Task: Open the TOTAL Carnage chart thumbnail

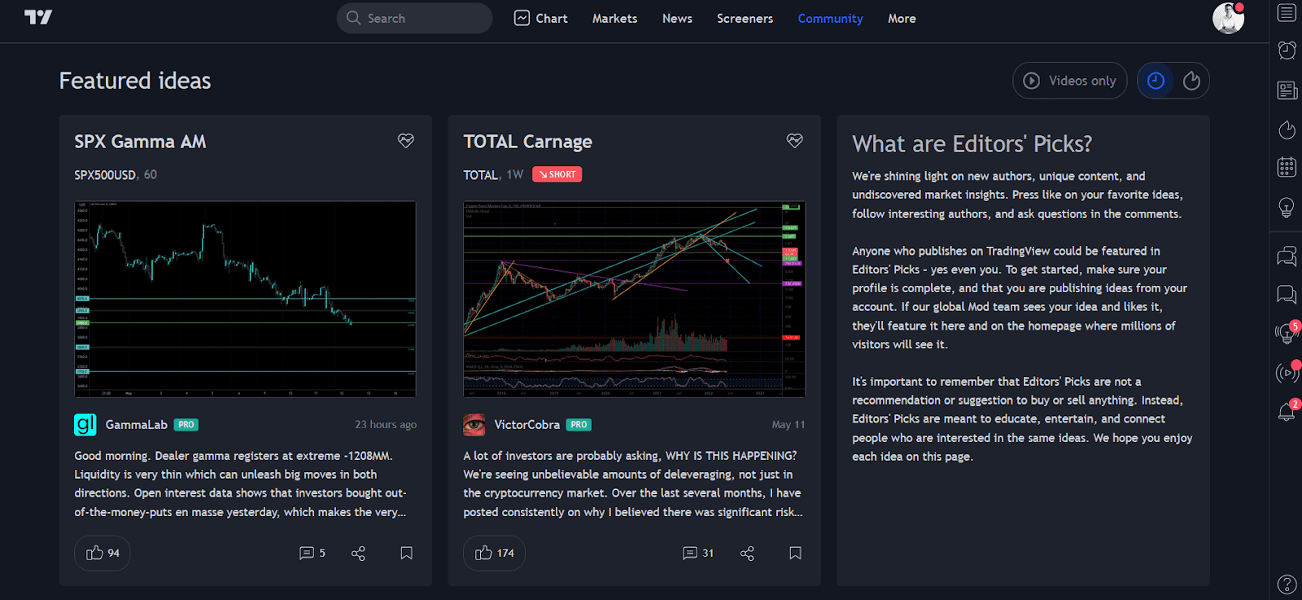Action: click(x=634, y=299)
